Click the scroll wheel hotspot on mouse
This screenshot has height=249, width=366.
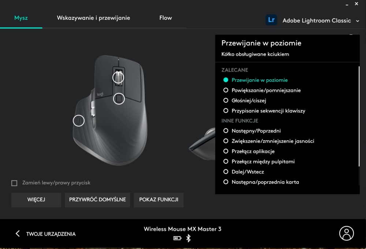pyautogui.click(x=118, y=78)
